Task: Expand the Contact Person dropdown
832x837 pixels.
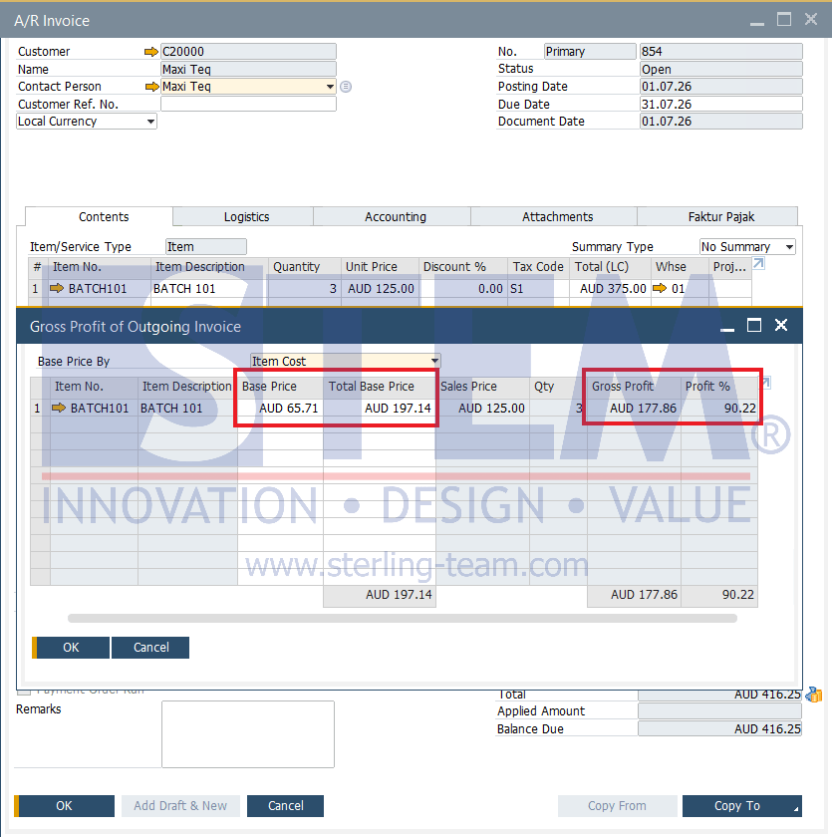Action: [331, 87]
